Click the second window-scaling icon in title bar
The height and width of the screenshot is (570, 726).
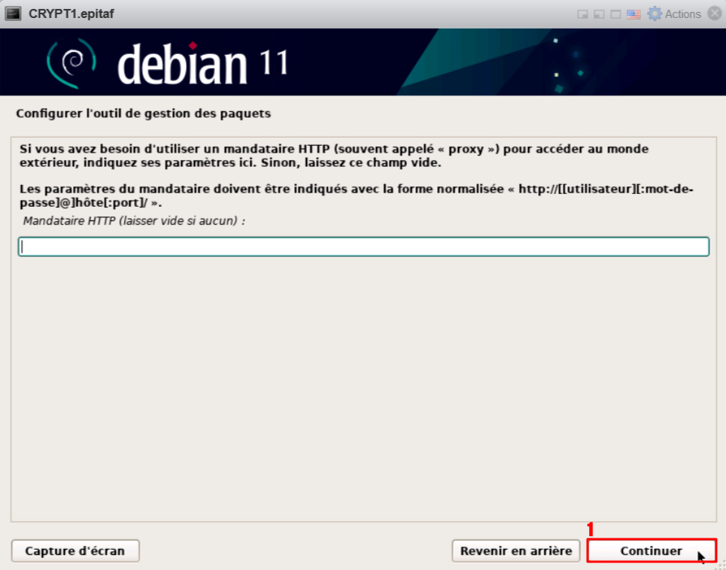599,14
